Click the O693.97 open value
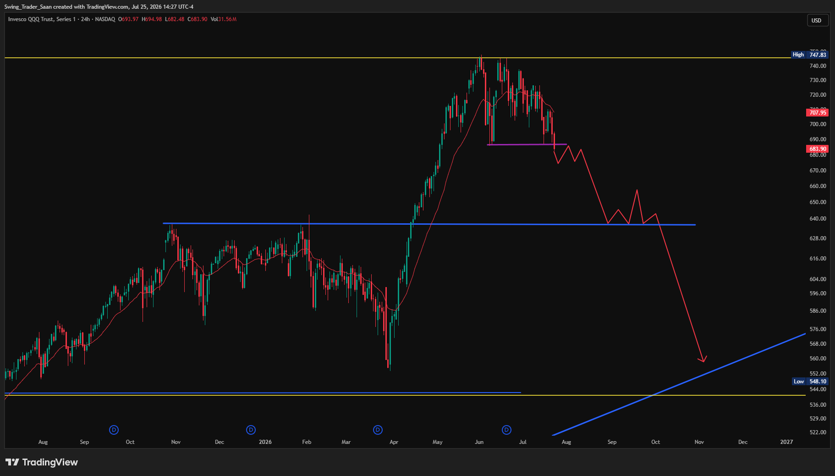835x476 pixels. (128, 19)
